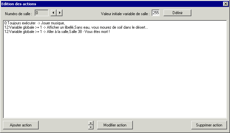The width and height of the screenshot is (230, 133).
Task: Click Modifier action button
Action: click(115, 125)
